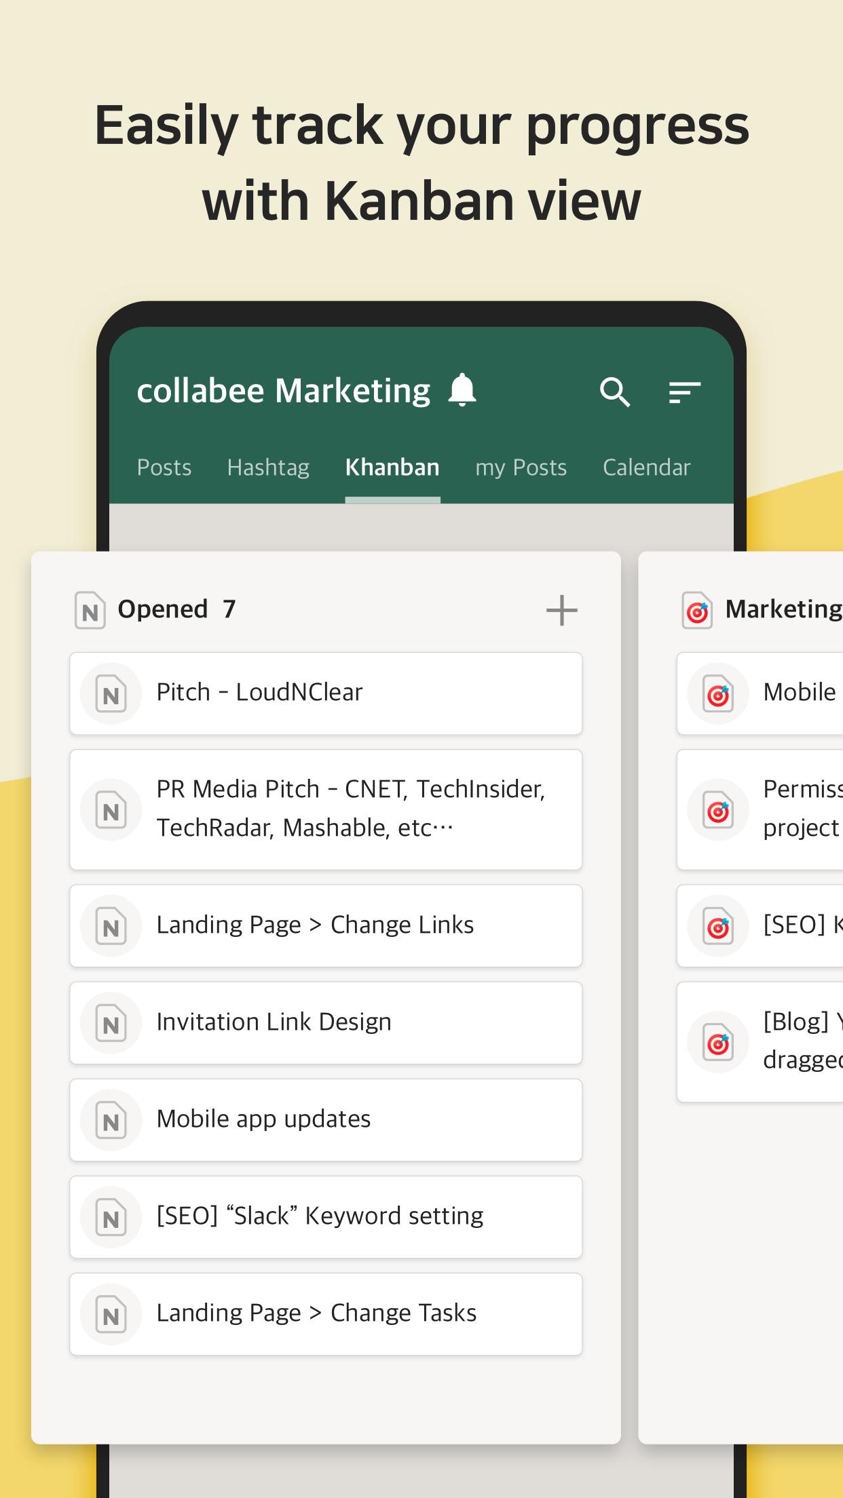The width and height of the screenshot is (843, 1498).
Task: Click N icon on Landing Page > Change Tasks
Action: [x=111, y=1314]
